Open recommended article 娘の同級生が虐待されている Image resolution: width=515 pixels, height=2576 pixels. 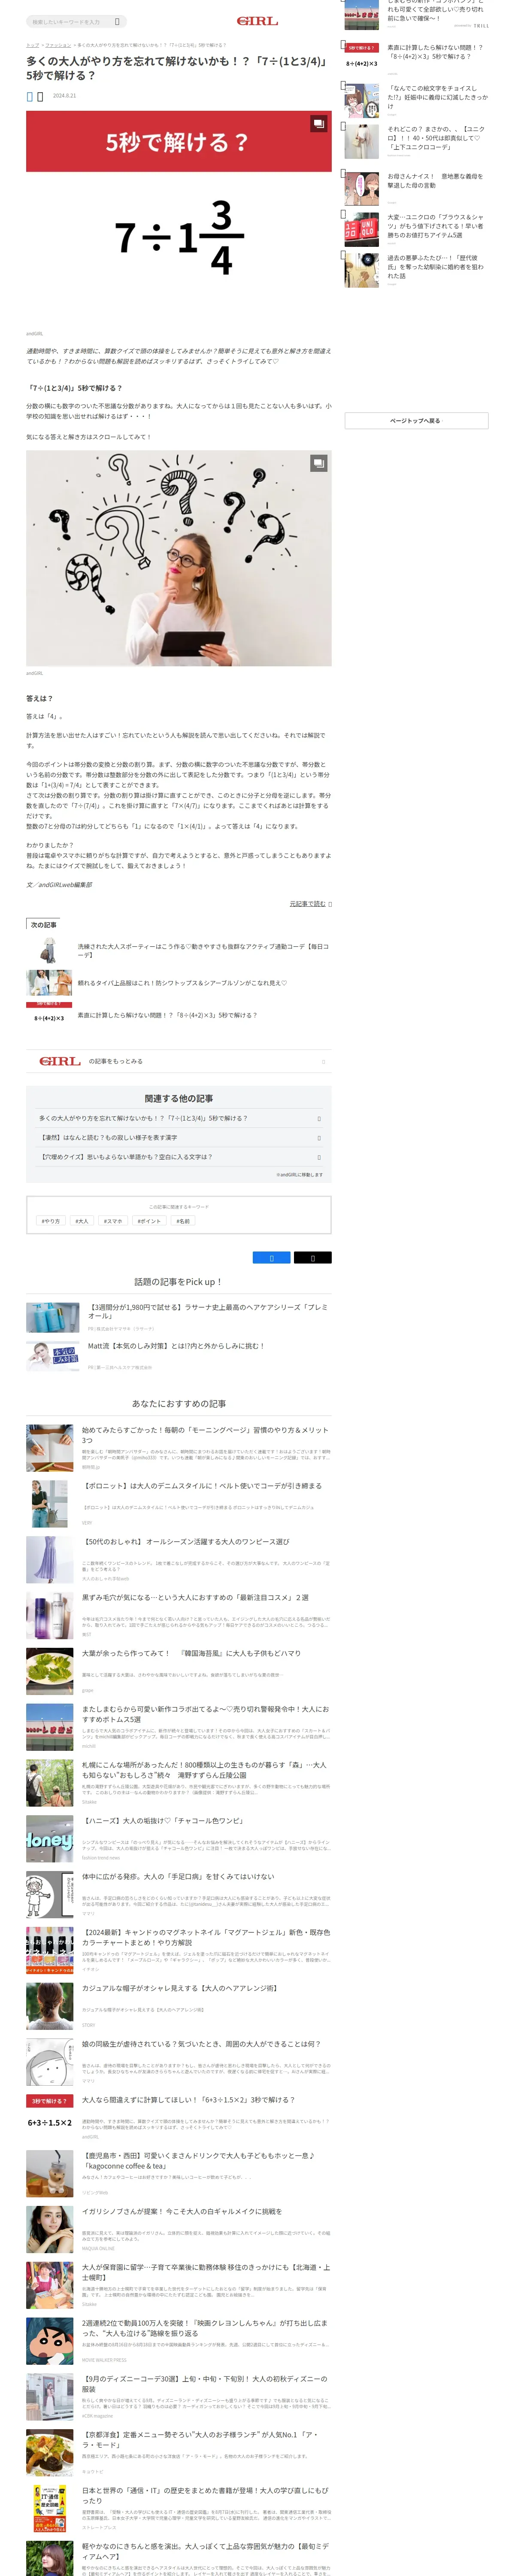pos(201,2044)
